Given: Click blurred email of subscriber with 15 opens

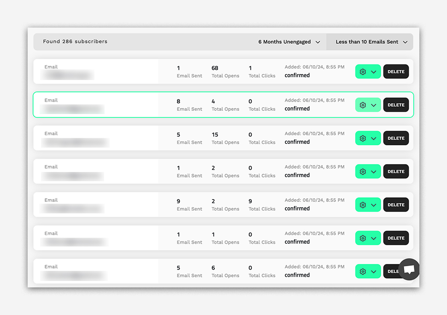Looking at the screenshot, I should coord(75,143).
